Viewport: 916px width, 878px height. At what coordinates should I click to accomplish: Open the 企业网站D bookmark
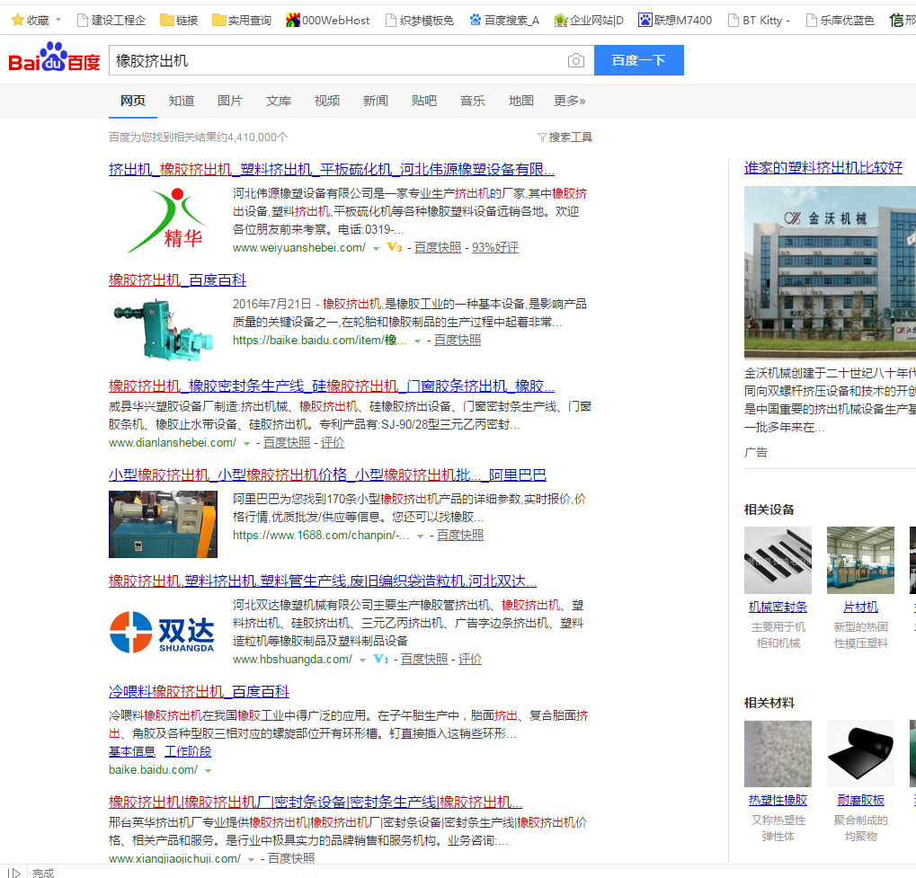coord(589,21)
